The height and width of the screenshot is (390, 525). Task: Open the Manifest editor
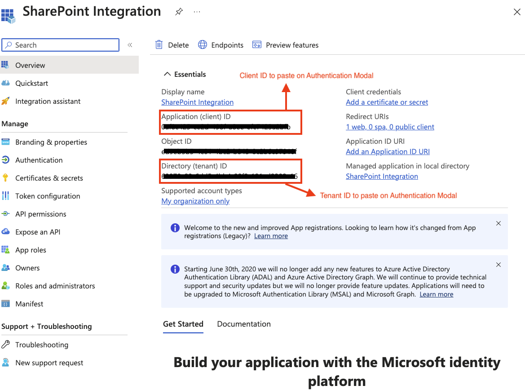point(29,304)
